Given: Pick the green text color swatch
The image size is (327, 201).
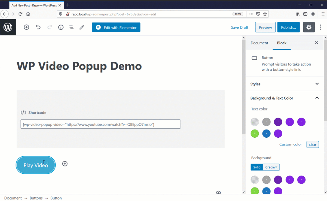Looking at the screenshot, I should click(255, 133).
